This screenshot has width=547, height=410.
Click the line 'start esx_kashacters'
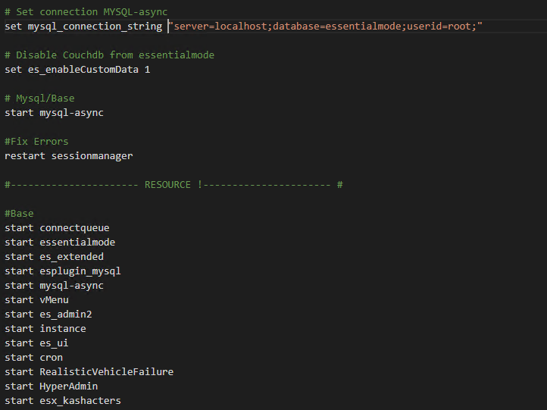[63, 401]
